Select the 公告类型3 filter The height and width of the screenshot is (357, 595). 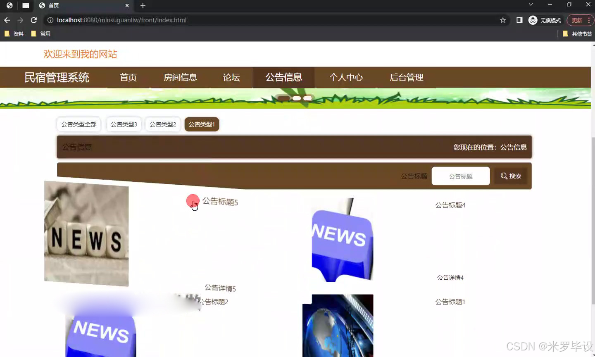point(124,124)
